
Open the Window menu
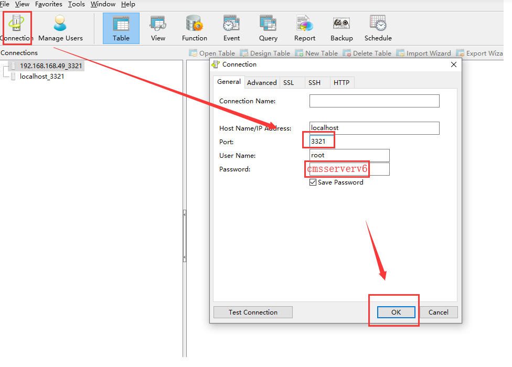(x=103, y=4)
